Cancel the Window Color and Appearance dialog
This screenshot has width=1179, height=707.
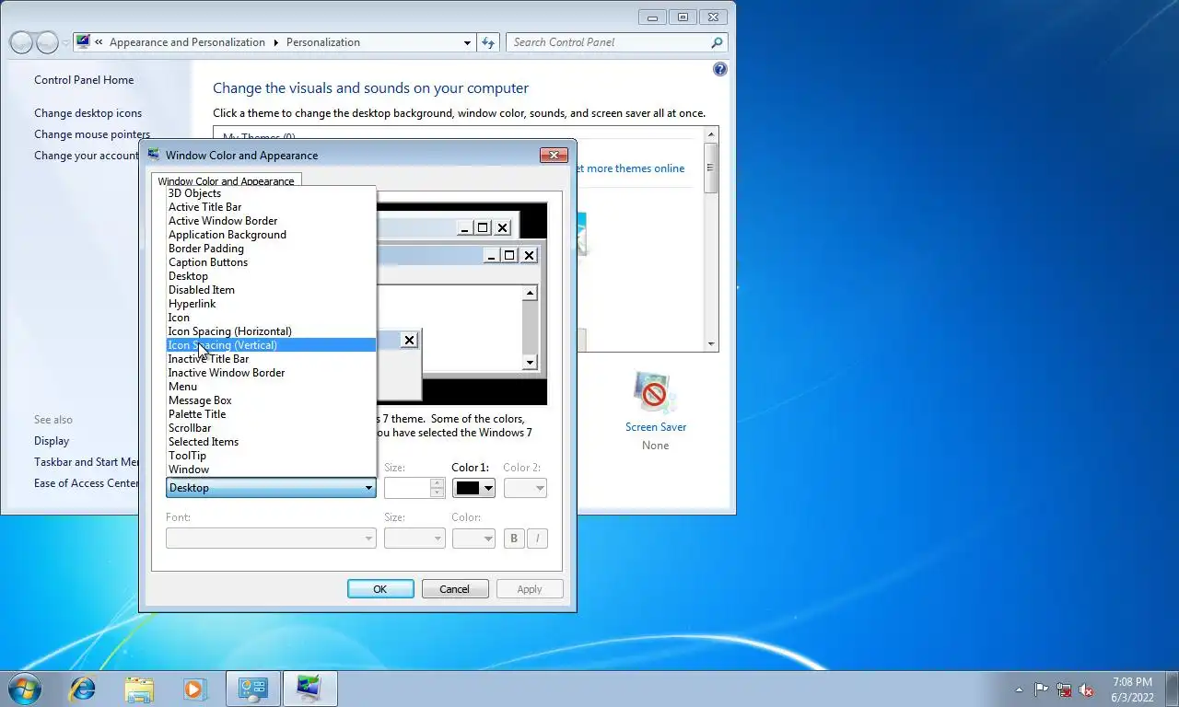pyautogui.click(x=454, y=589)
